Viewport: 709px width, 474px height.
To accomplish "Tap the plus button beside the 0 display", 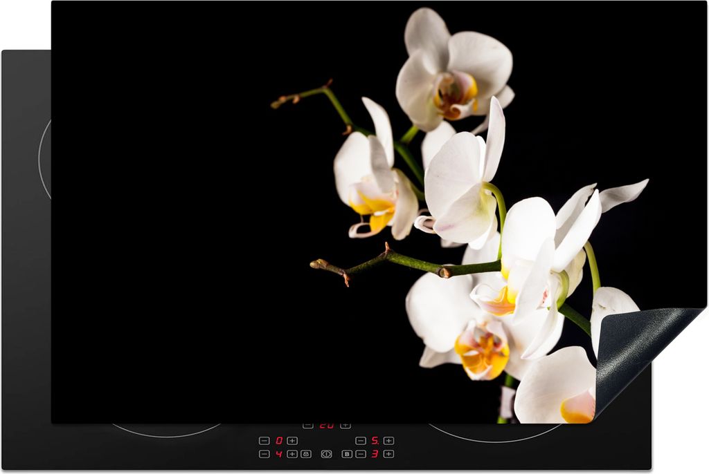I will tap(293, 441).
